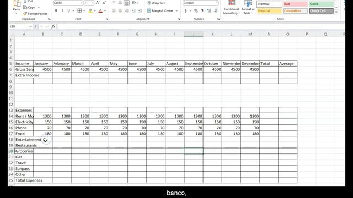Expand the Name Box dropdown
The width and height of the screenshot is (353, 198).
coord(31,26)
